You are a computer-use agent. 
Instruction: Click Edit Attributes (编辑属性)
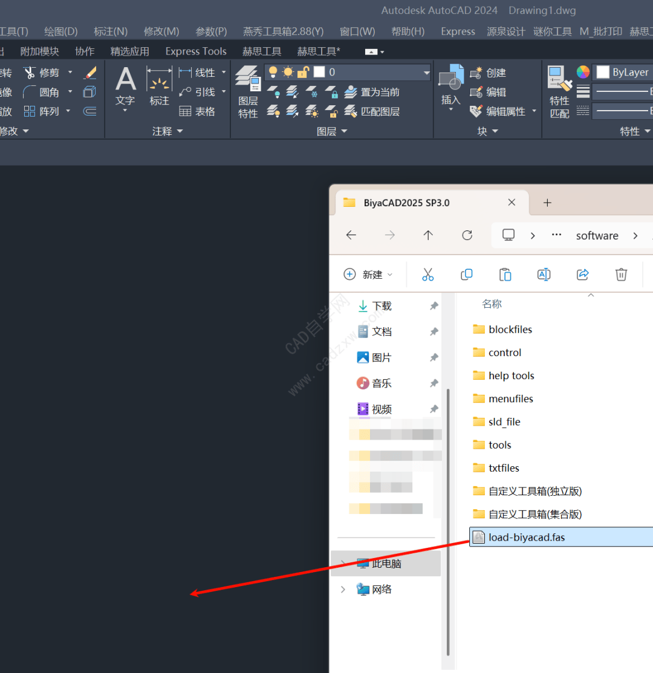coord(498,112)
